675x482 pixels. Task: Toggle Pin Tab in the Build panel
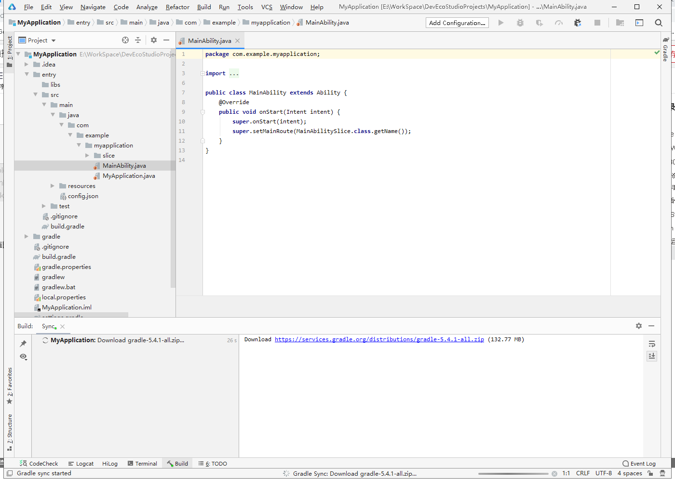[23, 344]
